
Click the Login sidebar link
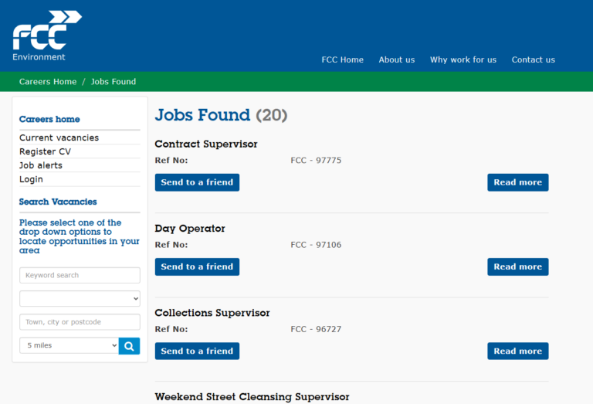point(31,179)
